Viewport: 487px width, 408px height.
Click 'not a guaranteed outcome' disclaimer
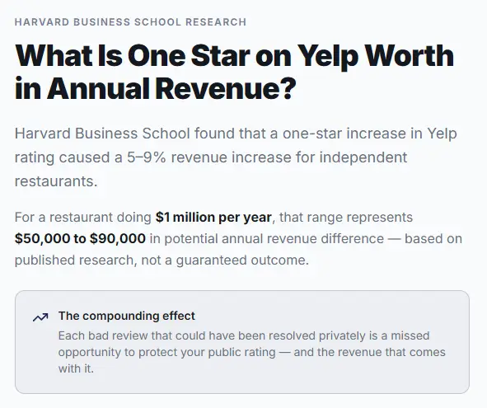pyautogui.click(x=225, y=260)
